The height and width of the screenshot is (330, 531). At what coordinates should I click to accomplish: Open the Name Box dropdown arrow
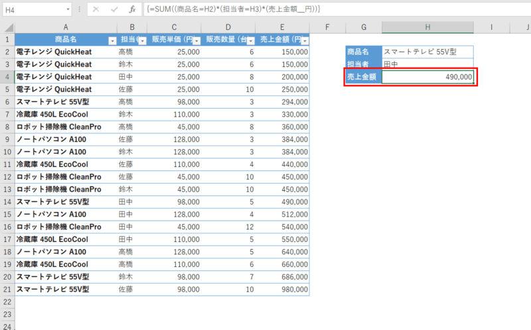tap(68, 10)
